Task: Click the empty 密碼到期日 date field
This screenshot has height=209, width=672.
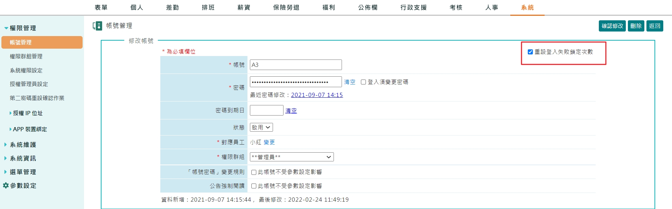Action: click(266, 110)
